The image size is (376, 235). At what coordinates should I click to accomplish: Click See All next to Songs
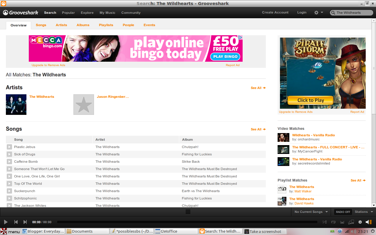pos(258,129)
